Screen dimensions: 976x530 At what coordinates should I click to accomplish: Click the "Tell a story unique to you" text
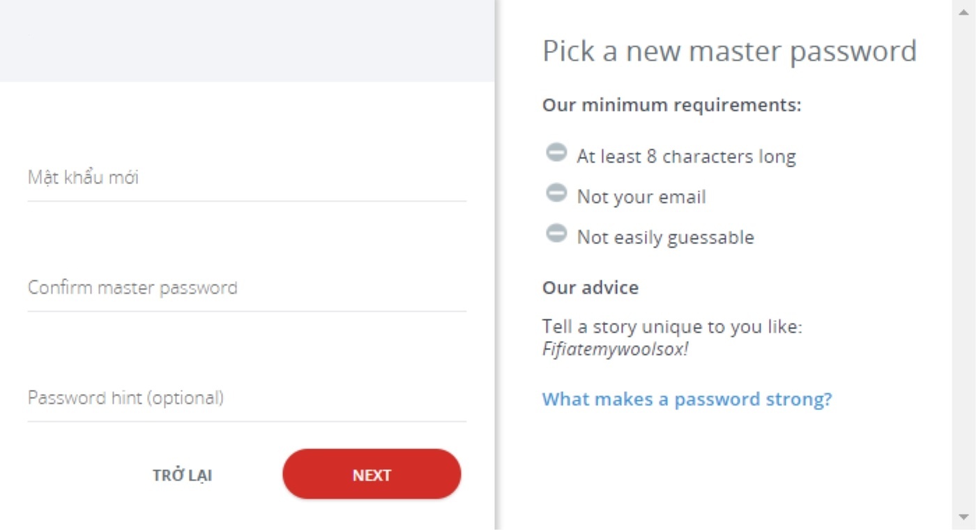tap(672, 327)
